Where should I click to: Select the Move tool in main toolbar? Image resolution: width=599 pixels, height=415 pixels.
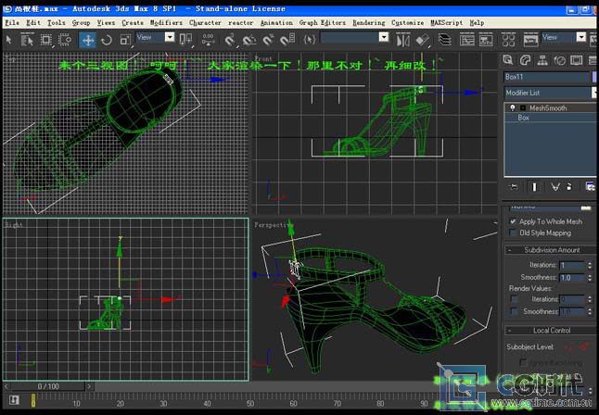[88, 40]
